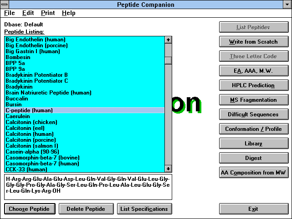Open MS Fragmentation

coord(254,100)
